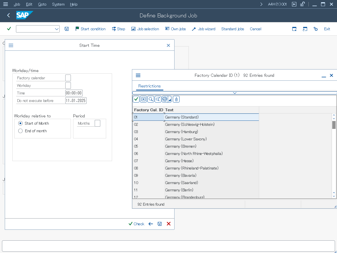Choose row 09 Germany (Bavaria)
Viewport: 337px width, 253px height.
180,175
